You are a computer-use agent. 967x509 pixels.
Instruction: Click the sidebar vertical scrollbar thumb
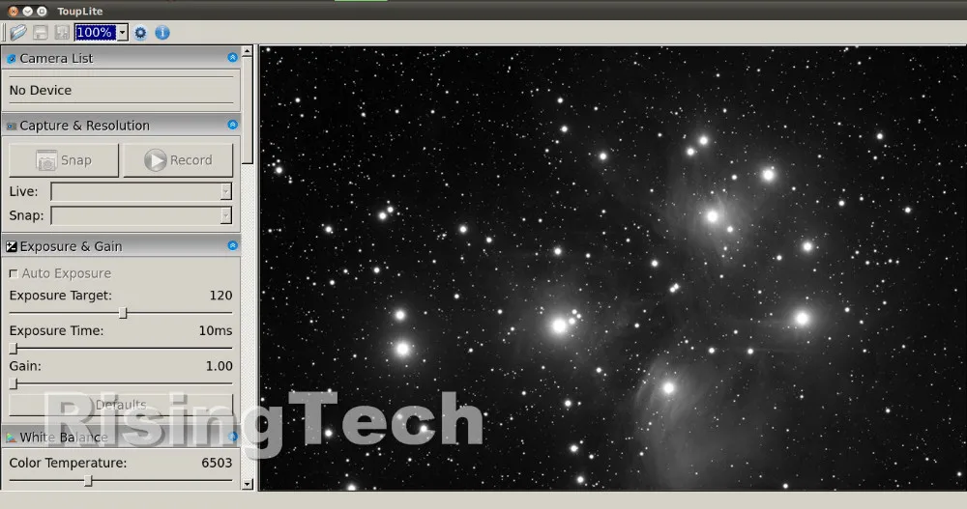pos(248,111)
